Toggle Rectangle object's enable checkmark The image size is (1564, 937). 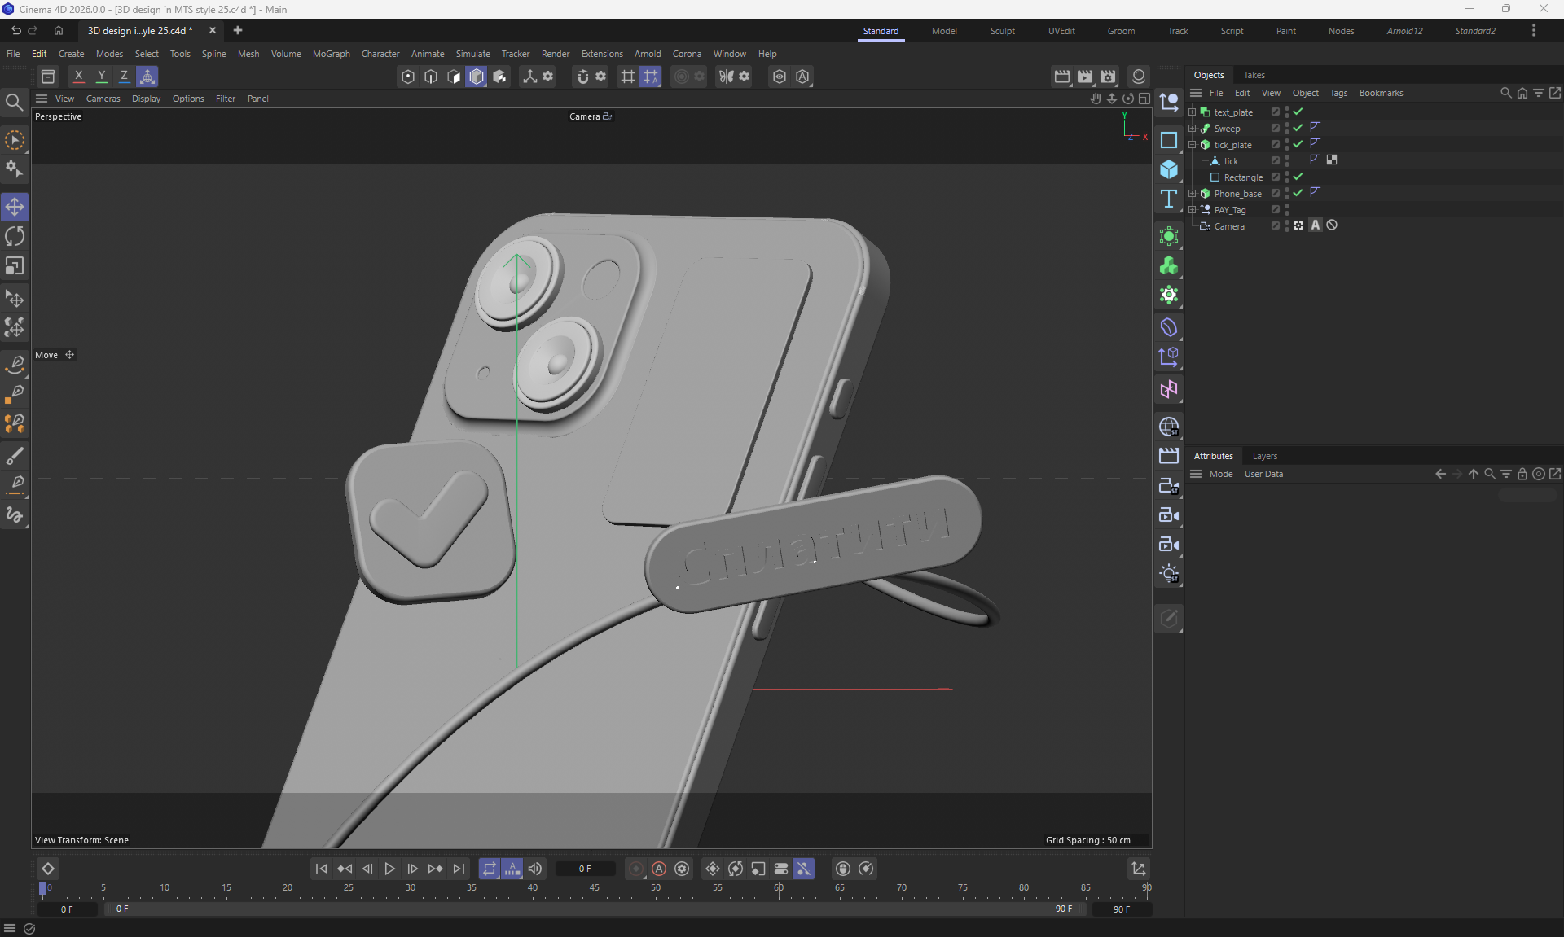tap(1298, 177)
